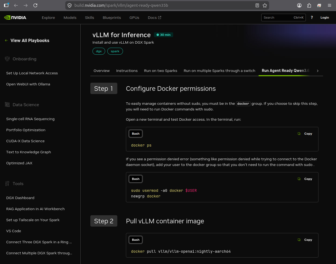Copy the docker ps command
This screenshot has height=264, width=336.
click(305, 134)
